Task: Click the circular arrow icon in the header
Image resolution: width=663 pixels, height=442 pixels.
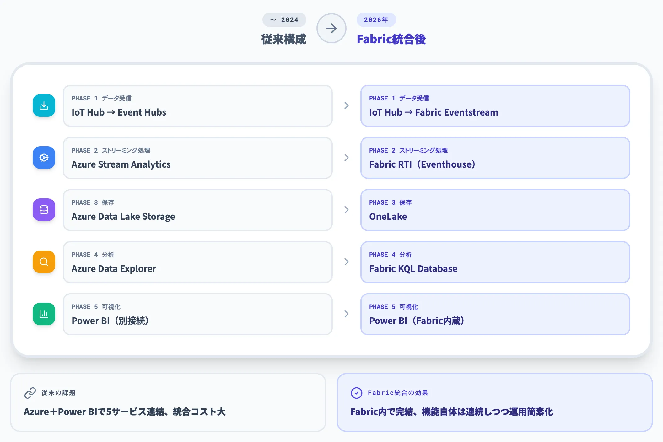Action: click(331, 28)
